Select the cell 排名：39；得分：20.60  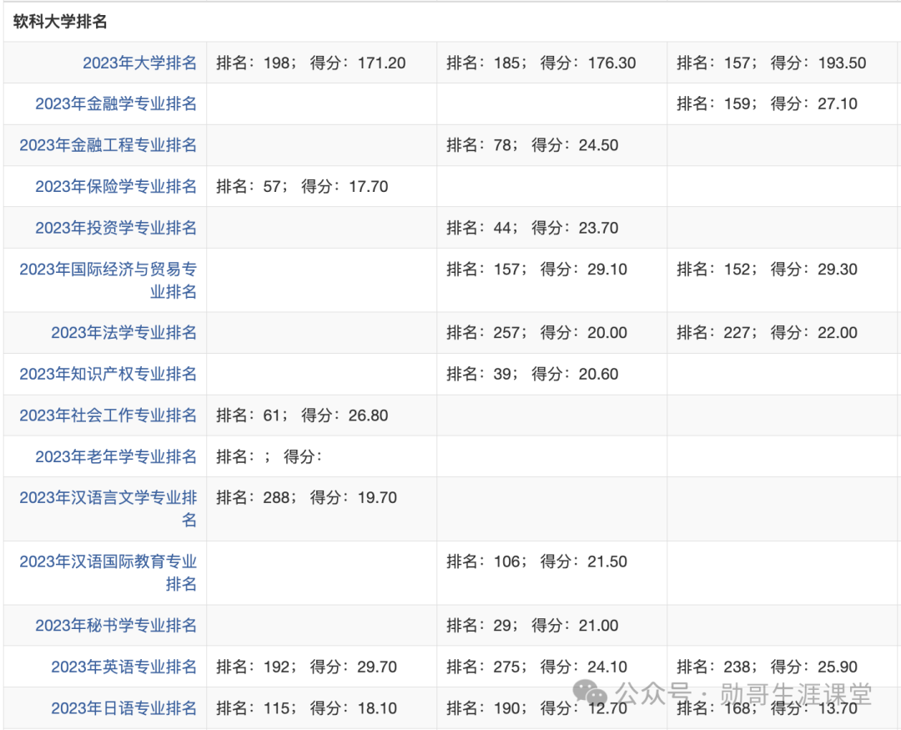point(551,375)
